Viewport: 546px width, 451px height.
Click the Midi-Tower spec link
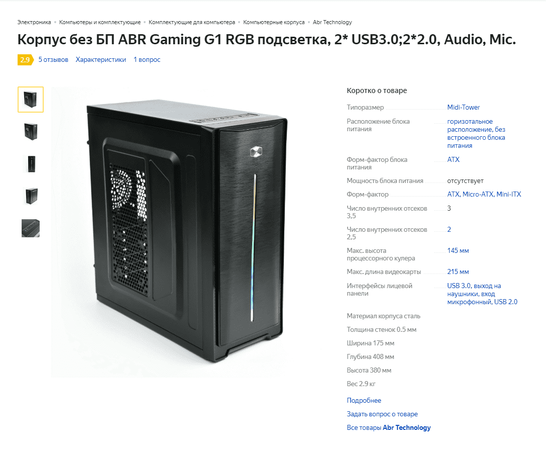point(464,108)
